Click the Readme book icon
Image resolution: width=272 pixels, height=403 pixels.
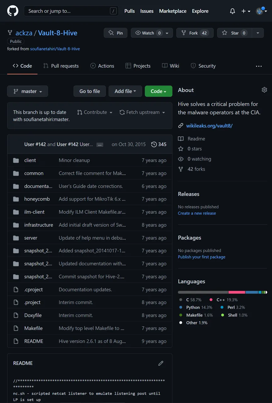[181, 139]
